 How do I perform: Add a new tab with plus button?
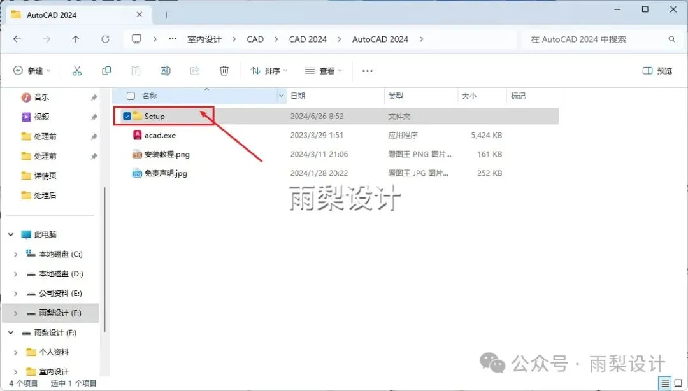(166, 15)
